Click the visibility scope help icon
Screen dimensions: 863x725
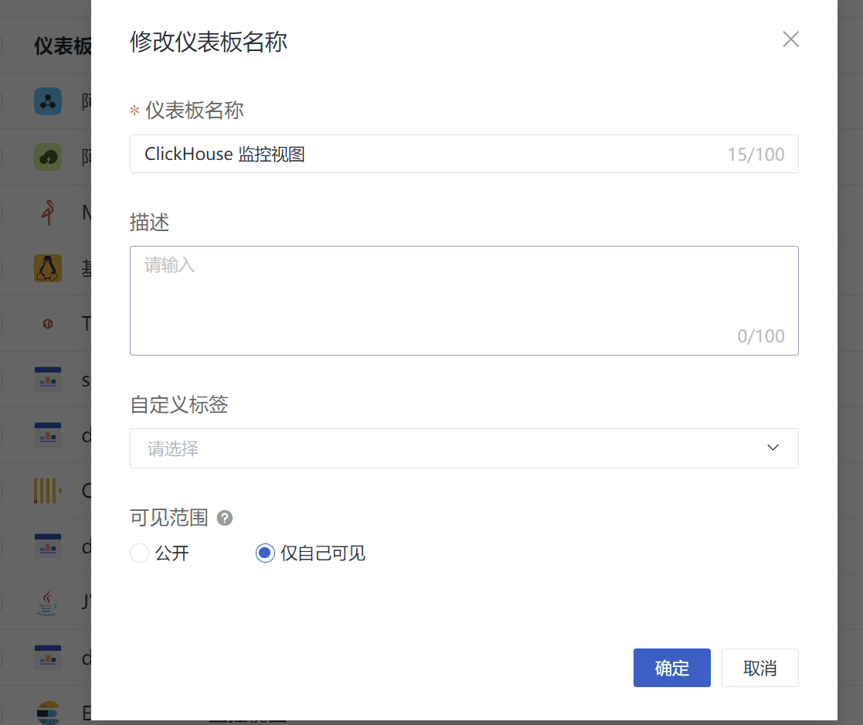225,518
